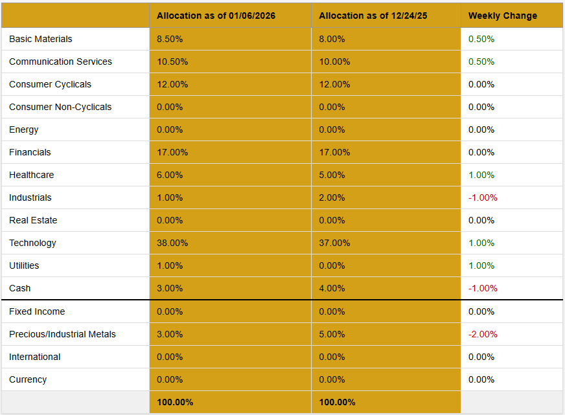Screen dimensions: 565x415
Task: Click Healthcare 5.00% prior allocation cell
Action: point(386,175)
